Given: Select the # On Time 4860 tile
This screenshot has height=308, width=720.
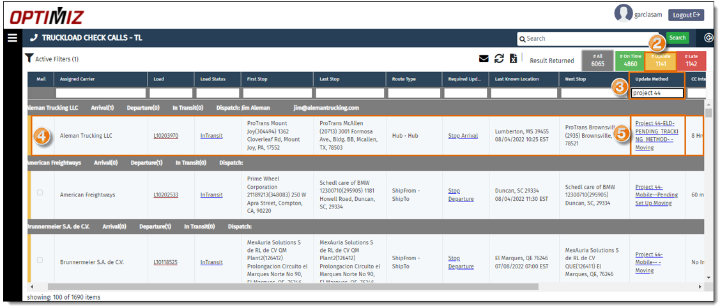Looking at the screenshot, I should pyautogui.click(x=629, y=61).
